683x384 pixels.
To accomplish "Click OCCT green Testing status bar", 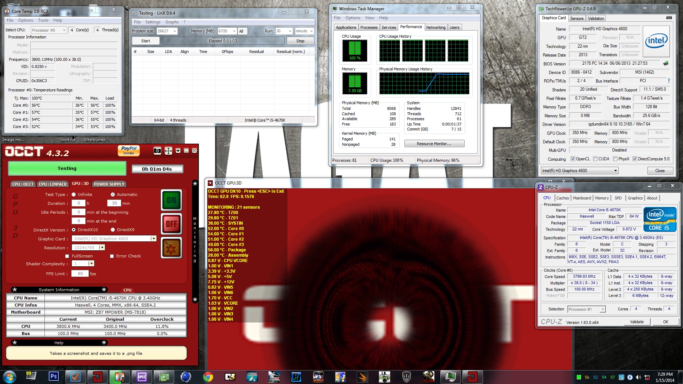I will [x=67, y=169].
